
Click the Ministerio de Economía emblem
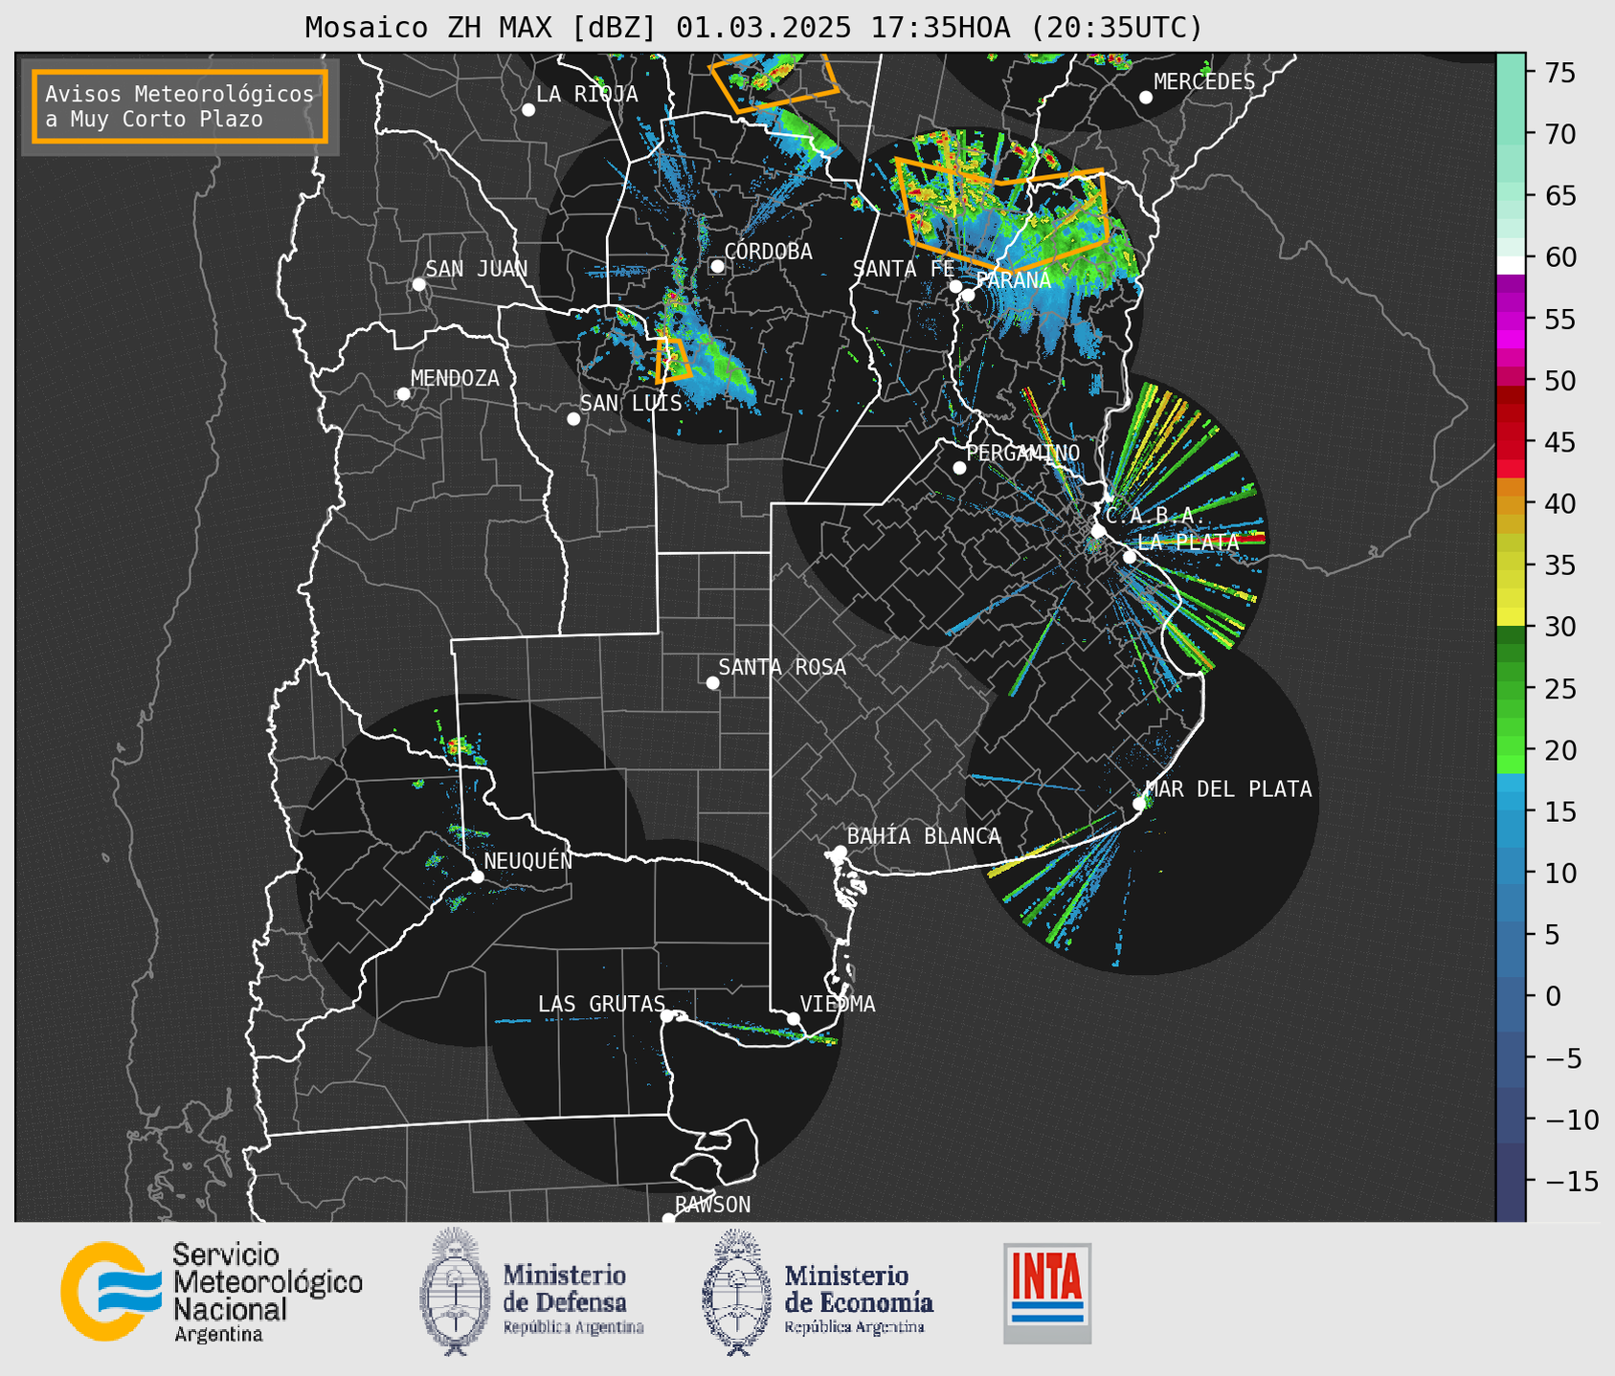click(736, 1292)
